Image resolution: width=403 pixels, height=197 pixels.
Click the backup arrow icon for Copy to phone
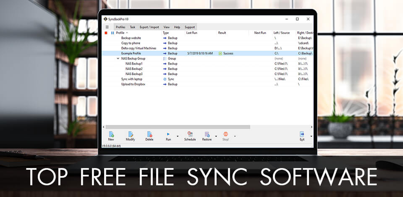[x=165, y=43]
